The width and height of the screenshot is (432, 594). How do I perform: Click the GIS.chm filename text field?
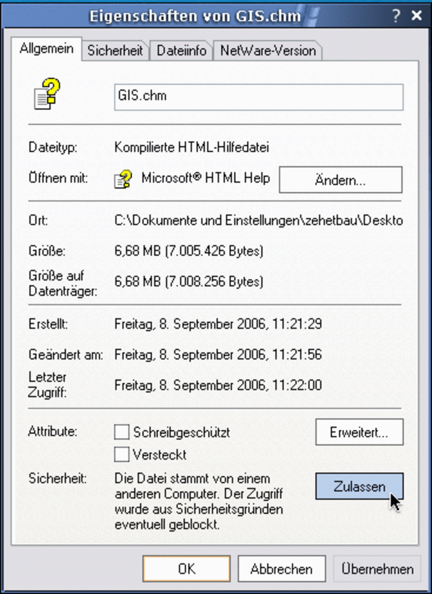pyautogui.click(x=259, y=97)
